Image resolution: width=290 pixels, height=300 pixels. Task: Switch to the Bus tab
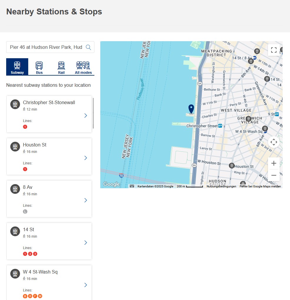pyautogui.click(x=39, y=67)
